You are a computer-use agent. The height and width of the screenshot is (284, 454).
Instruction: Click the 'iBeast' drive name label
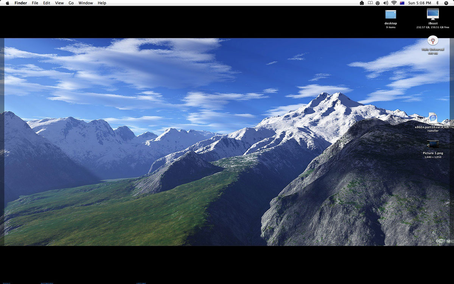[x=433, y=23]
